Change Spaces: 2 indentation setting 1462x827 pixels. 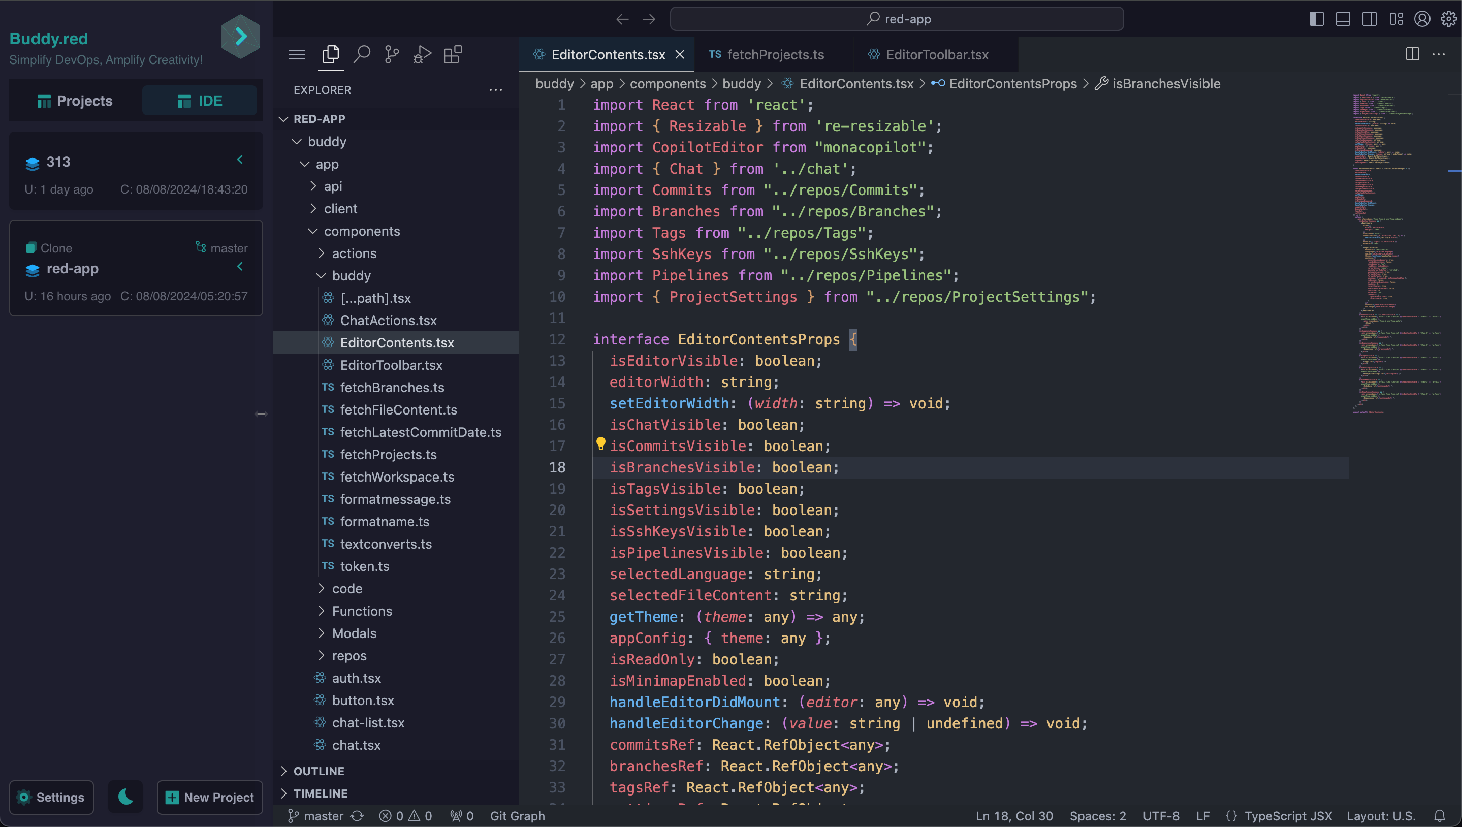tap(1097, 816)
